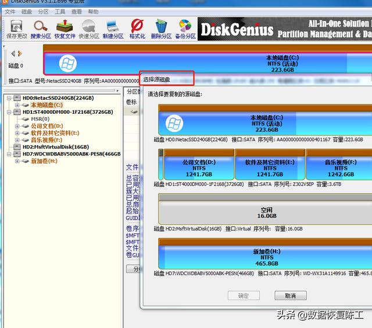Image resolution: width=372 pixels, height=328 pixels.
Task: Select 公司文档(D:) label in disk tree
Action: (46, 126)
